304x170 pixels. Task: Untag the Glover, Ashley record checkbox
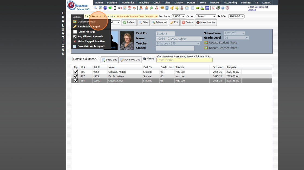pos(76,81)
